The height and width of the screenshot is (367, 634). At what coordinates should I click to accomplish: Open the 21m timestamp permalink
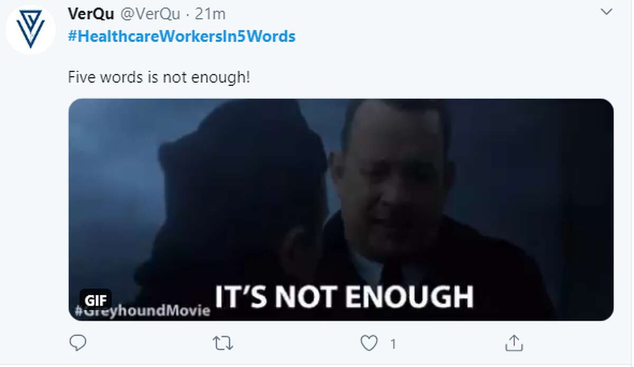[x=210, y=14]
